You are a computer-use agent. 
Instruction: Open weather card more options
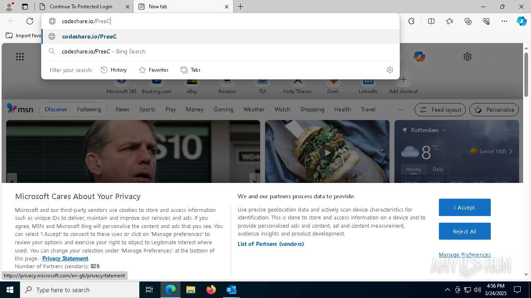[x=506, y=130]
